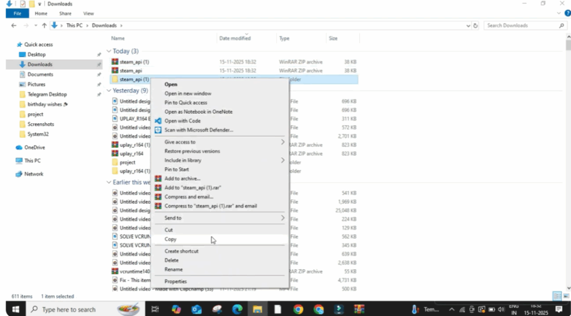
Task: Click WinRAR Add to archive entry
Action: (x=182, y=178)
